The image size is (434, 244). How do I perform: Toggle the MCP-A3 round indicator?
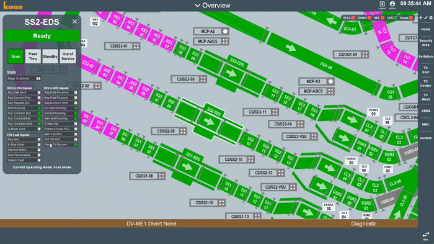click(330, 81)
